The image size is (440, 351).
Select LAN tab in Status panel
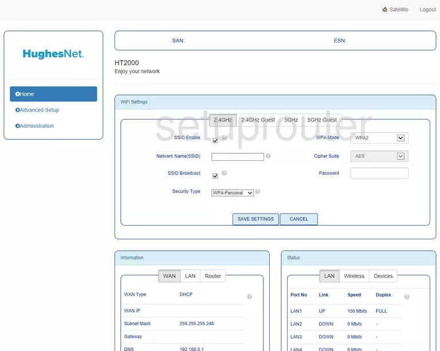point(329,276)
